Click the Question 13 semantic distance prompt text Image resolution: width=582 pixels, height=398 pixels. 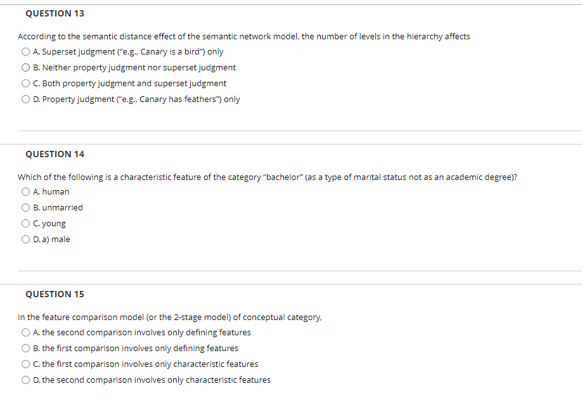pyautogui.click(x=244, y=36)
